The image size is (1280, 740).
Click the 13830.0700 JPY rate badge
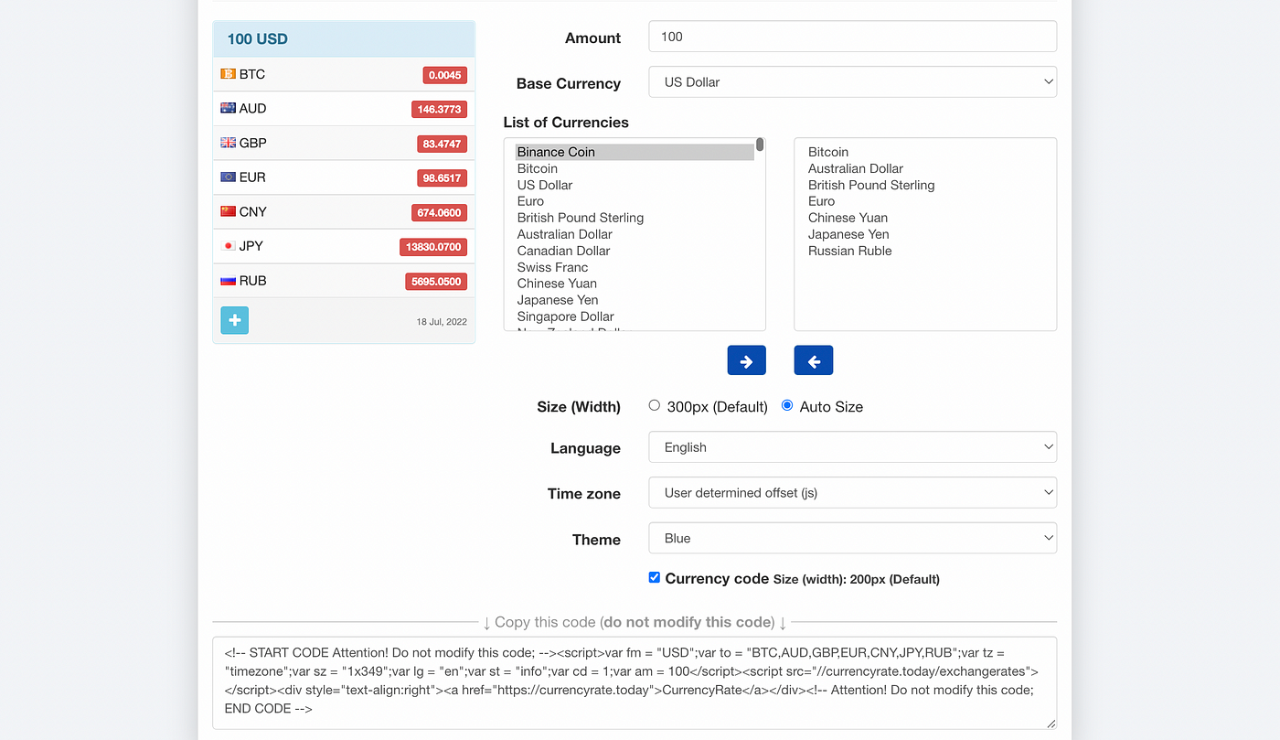(x=433, y=247)
